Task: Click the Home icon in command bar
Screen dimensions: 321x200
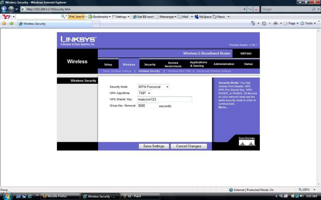Action: click(x=253, y=23)
